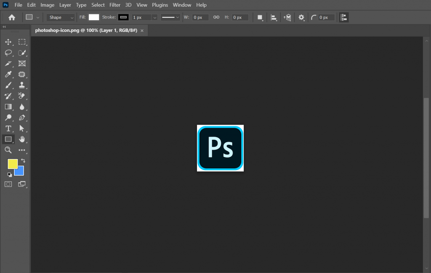The height and width of the screenshot is (273, 431).
Task: Select the Lasso tool
Action: click(x=8, y=53)
